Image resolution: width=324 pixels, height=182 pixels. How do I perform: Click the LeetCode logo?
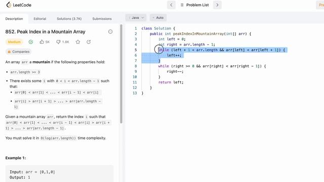19,5
